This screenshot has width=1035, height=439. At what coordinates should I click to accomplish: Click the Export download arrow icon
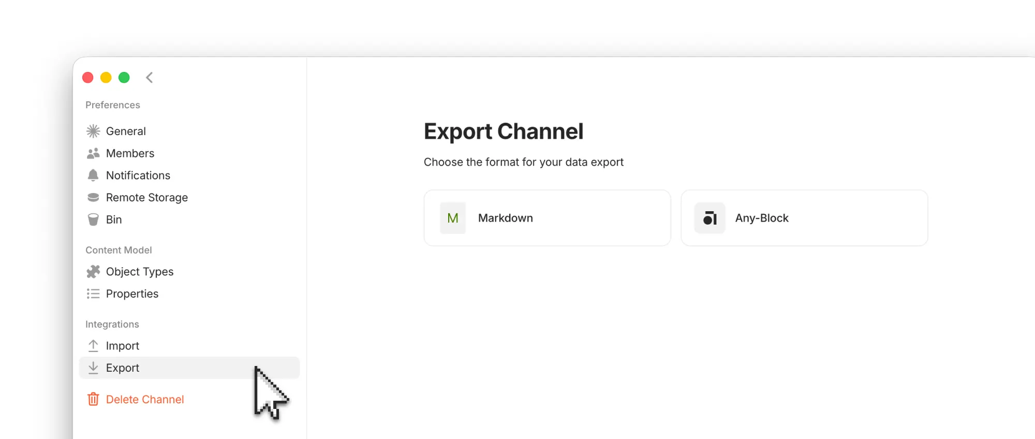[93, 368]
